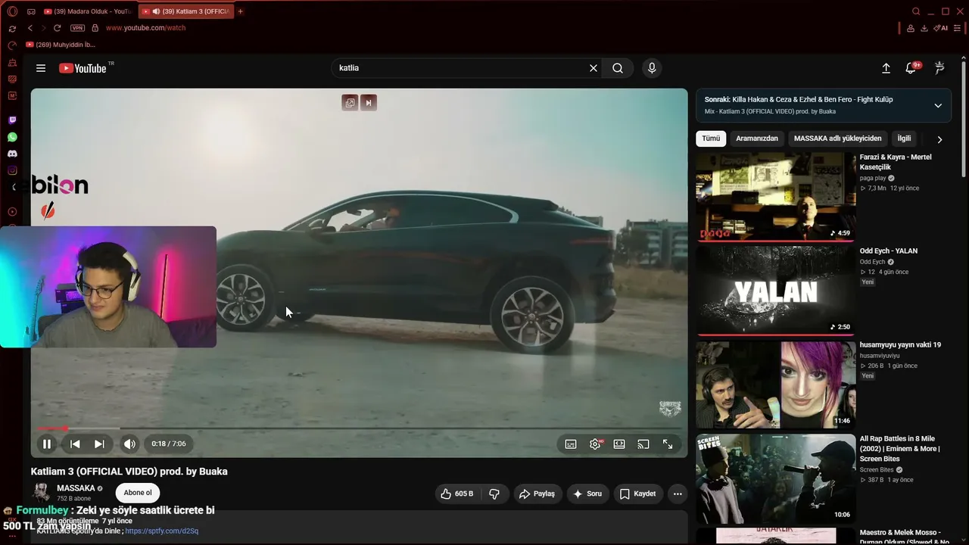
Task: Open the account avatar menu
Action: 939,68
